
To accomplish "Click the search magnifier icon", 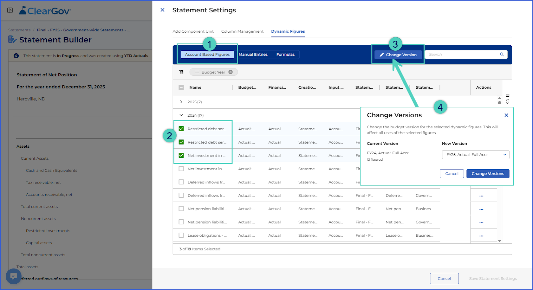I will (502, 54).
